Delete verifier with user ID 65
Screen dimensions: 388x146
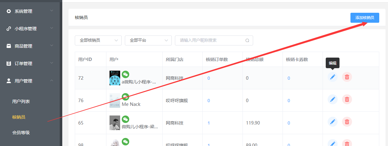point(347,122)
